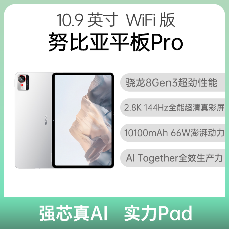This screenshot has height=229, width=229.
Task: Click the black camera strip beside lens
Action: (x=27, y=82)
